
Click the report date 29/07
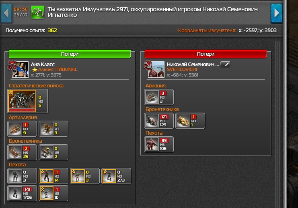[x=21, y=15]
